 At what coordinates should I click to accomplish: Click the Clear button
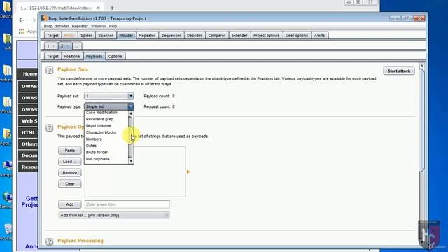pos(70,183)
